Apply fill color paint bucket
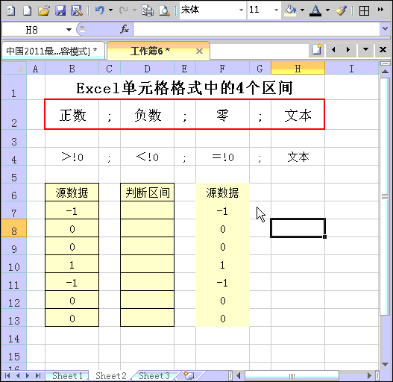 (x=290, y=10)
